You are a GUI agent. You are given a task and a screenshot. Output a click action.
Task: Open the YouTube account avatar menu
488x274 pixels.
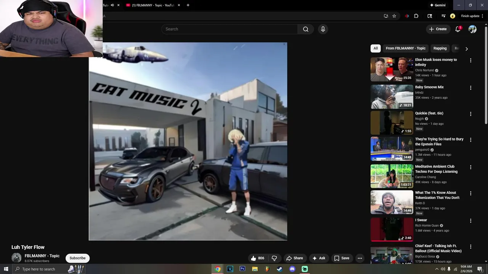[472, 29]
